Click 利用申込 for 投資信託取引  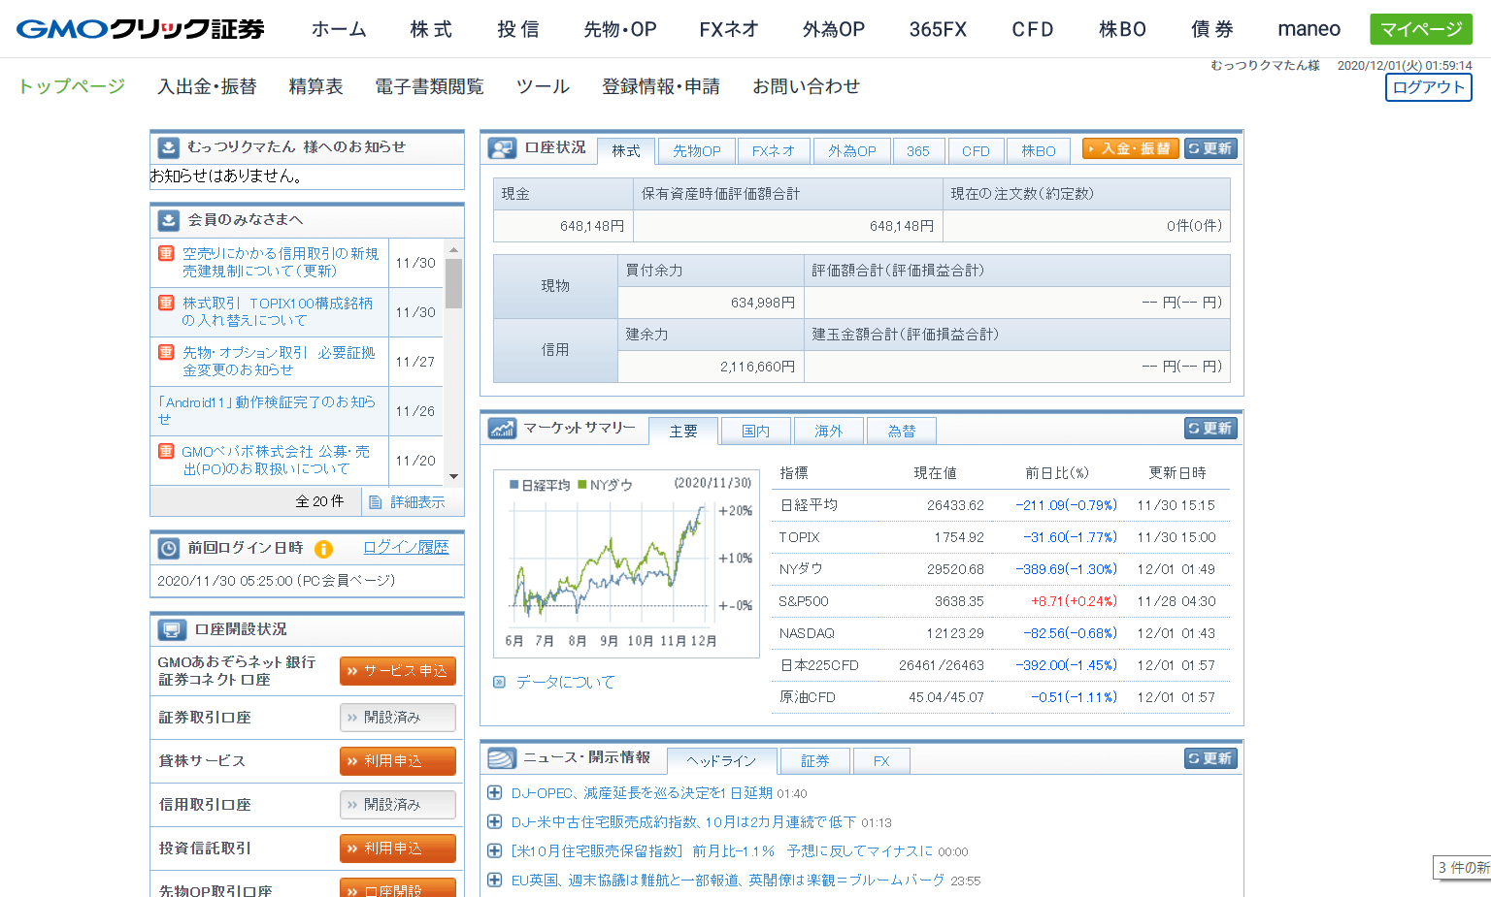[397, 849]
